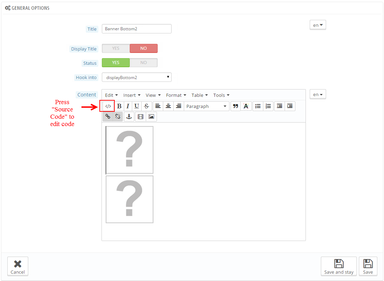
Task: Apply strikethrough formatting
Action: coord(146,106)
